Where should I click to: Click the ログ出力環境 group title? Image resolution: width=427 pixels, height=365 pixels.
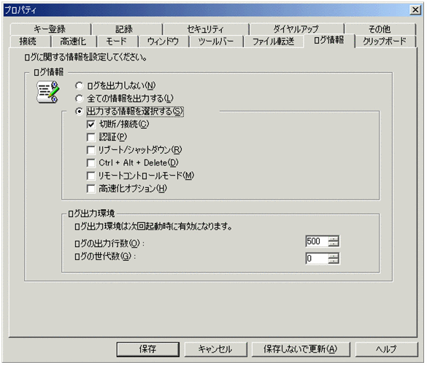91,213
